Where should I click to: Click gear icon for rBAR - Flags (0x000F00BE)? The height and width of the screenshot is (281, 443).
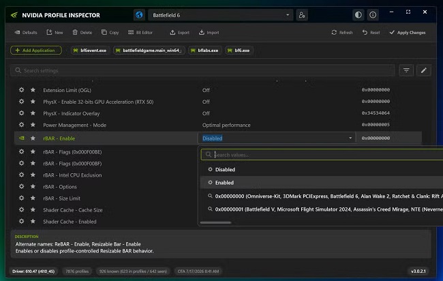click(22, 151)
